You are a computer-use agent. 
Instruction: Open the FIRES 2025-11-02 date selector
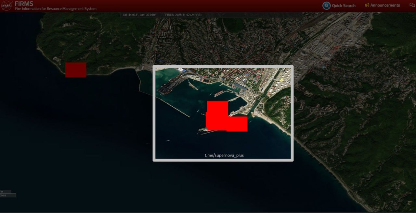[183, 15]
